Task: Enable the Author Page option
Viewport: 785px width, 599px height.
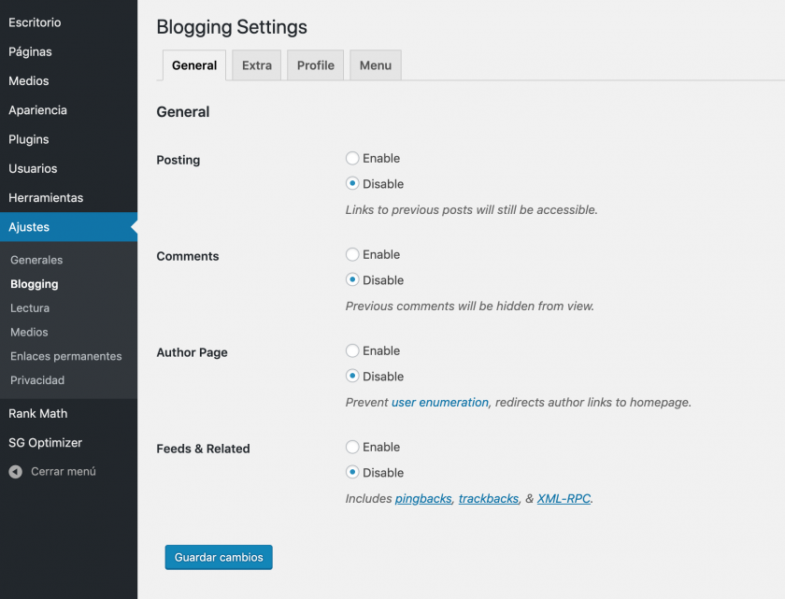Action: (x=352, y=351)
